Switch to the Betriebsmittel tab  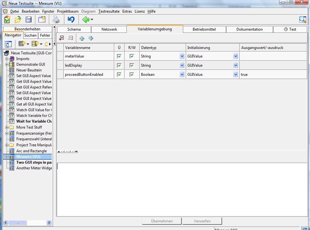click(204, 29)
